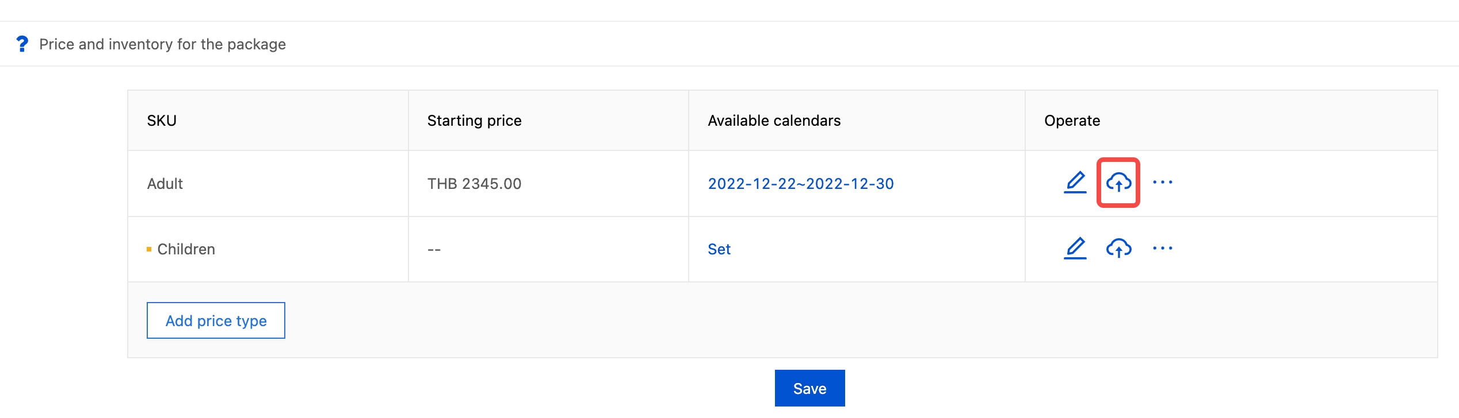Click the Starting price column header
The image size is (1459, 418).
coord(474,121)
